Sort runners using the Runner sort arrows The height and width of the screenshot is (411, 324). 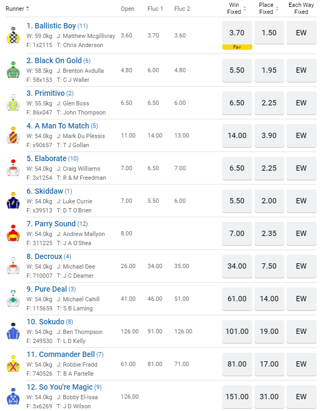coord(27,9)
